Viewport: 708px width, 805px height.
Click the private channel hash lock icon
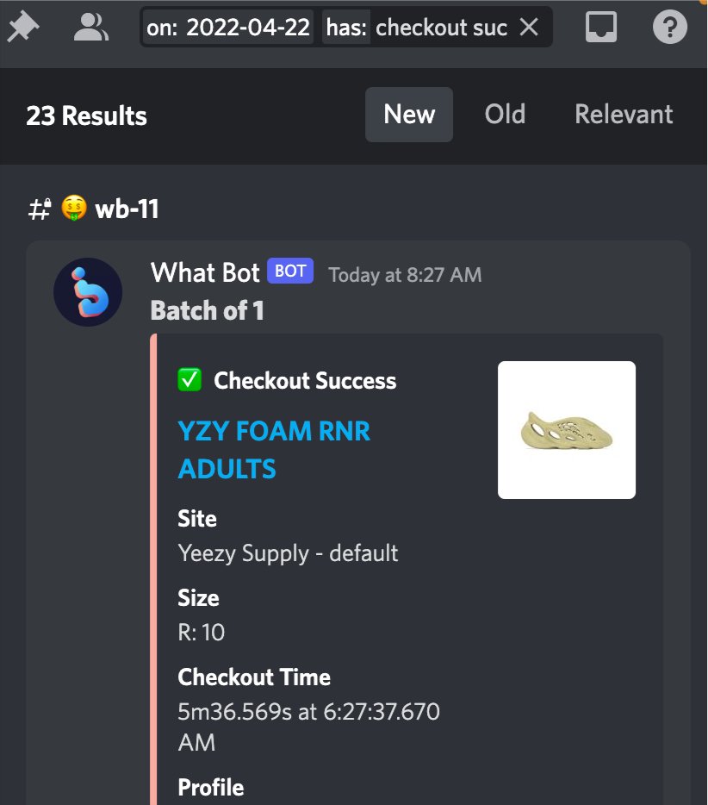40,209
